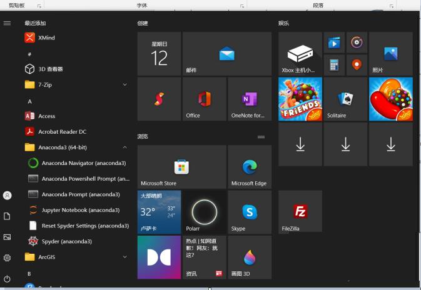Open the weather tile showing 32°
The width and height of the screenshot is (421, 290).
159,212
